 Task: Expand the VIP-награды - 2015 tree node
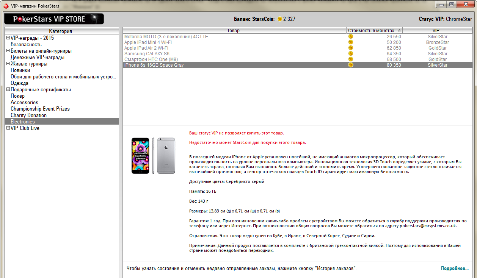8,38
